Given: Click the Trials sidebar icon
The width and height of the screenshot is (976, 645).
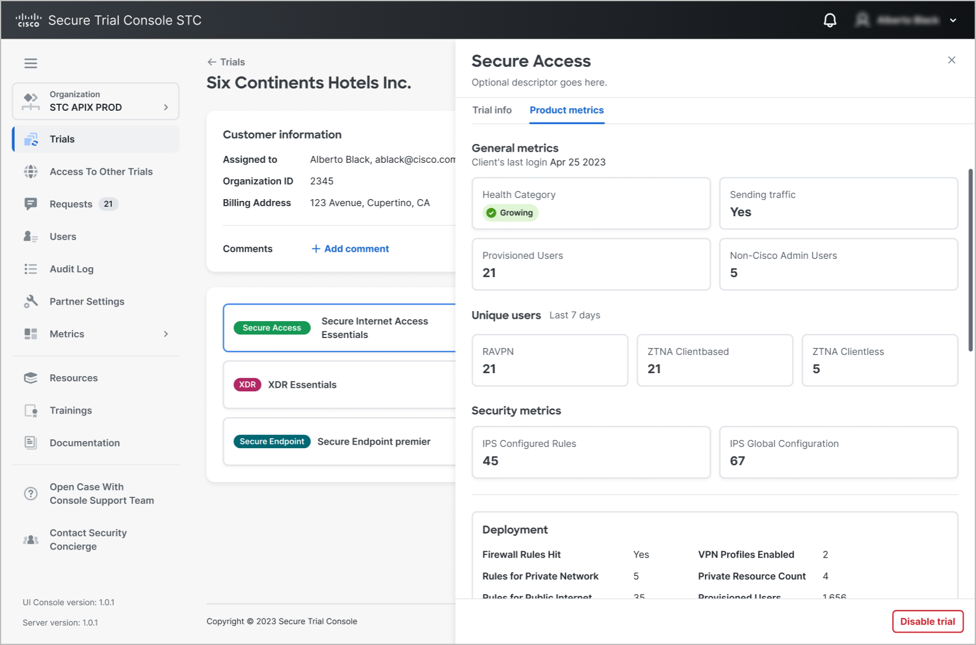Looking at the screenshot, I should pos(31,139).
